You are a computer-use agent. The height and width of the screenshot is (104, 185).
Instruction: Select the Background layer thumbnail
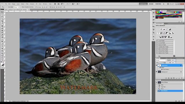point(159,72)
